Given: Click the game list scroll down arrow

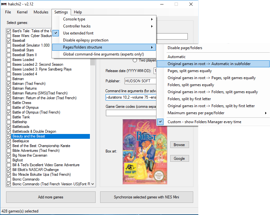Looking at the screenshot, I should (93, 184).
